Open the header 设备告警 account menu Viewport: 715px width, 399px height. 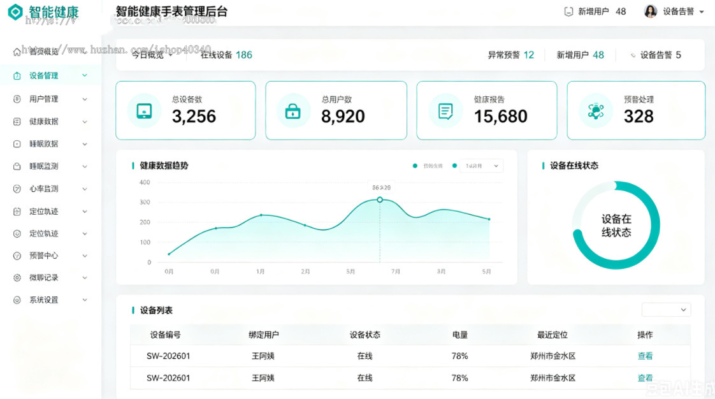683,11
